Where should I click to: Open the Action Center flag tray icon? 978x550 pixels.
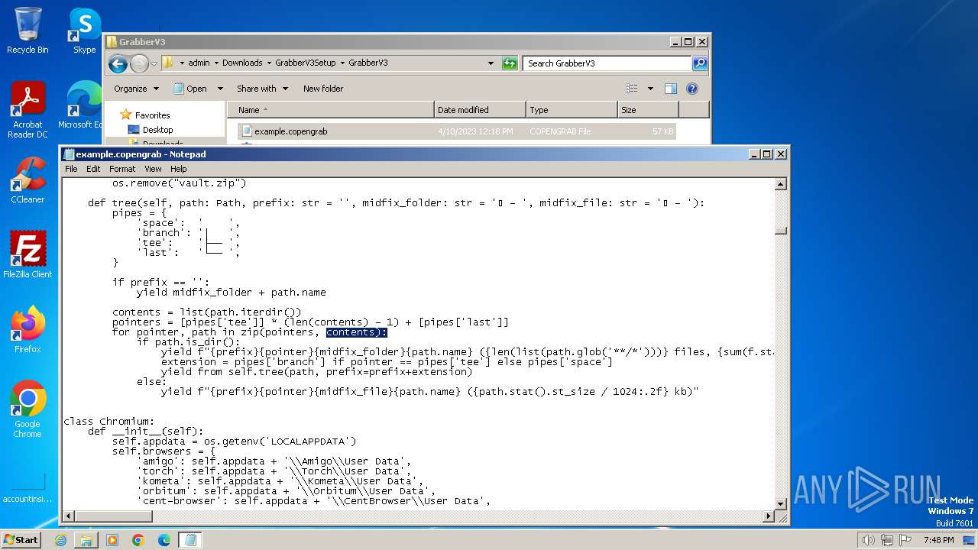(x=906, y=540)
